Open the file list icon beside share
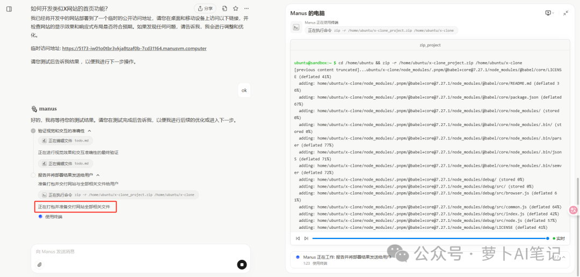This screenshot has width=580, height=277. point(224,9)
